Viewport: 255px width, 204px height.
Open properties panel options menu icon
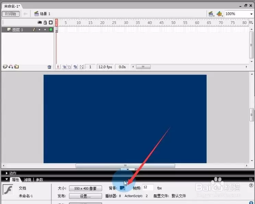251,179
